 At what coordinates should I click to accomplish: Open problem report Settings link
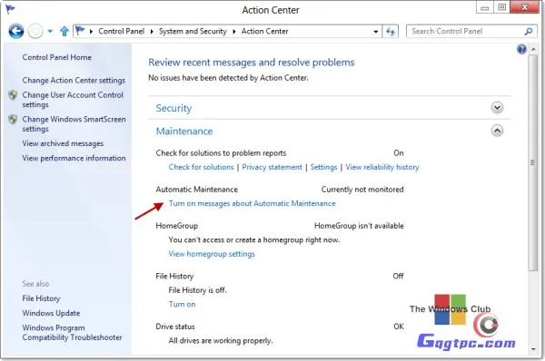pyautogui.click(x=323, y=167)
